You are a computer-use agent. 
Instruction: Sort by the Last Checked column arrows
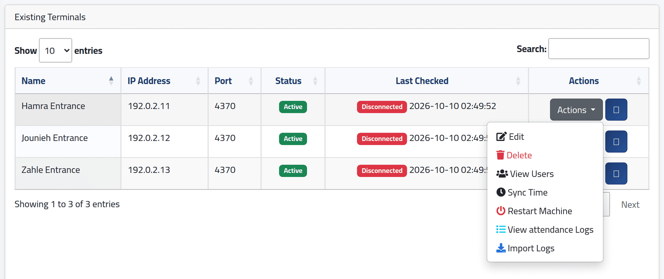(x=518, y=81)
